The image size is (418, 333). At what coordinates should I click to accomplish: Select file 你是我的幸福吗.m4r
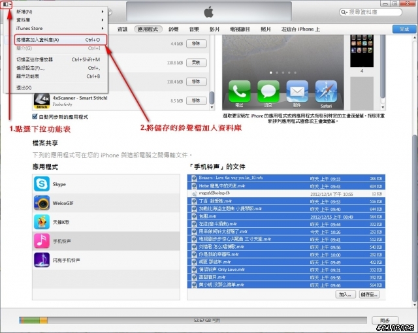(286, 254)
